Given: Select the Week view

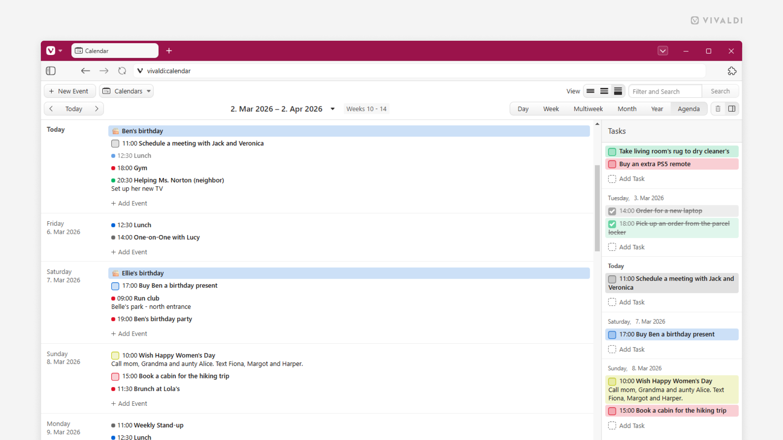Looking at the screenshot, I should tap(551, 108).
